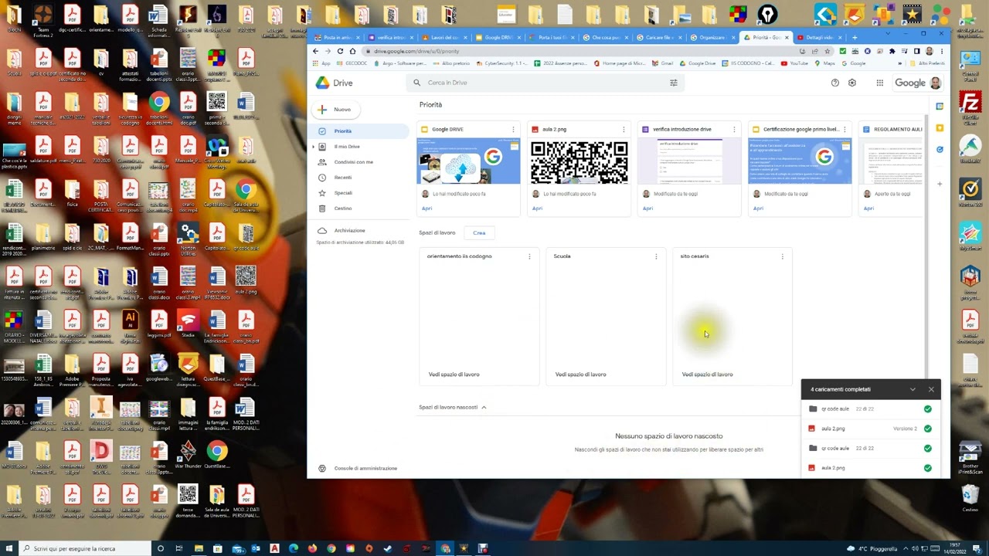The width and height of the screenshot is (989, 556).
Task: Open options menu of Certificazione google card
Action: click(x=845, y=130)
